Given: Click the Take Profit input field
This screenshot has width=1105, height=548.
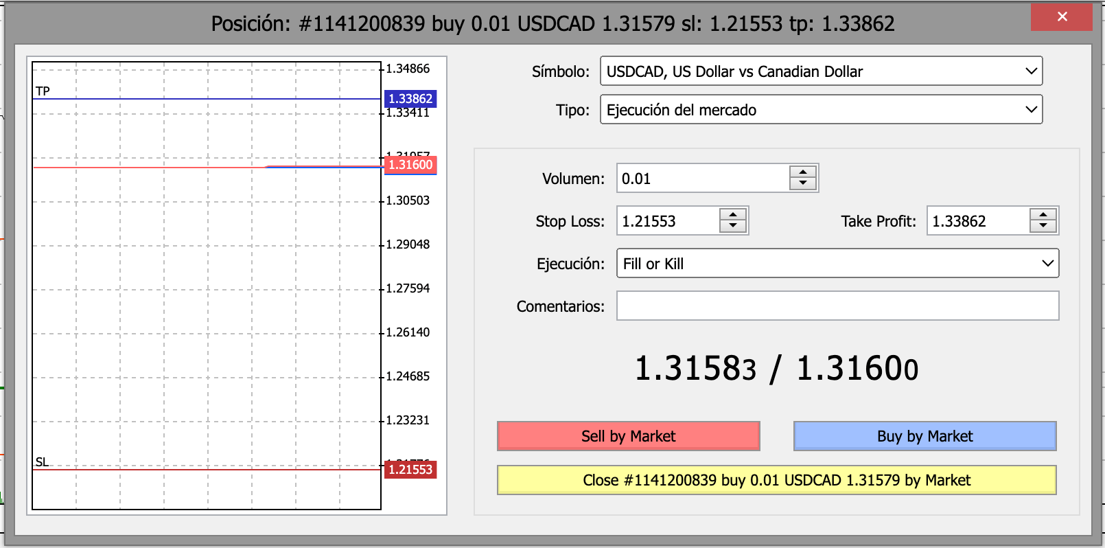Looking at the screenshot, I should click(x=978, y=221).
